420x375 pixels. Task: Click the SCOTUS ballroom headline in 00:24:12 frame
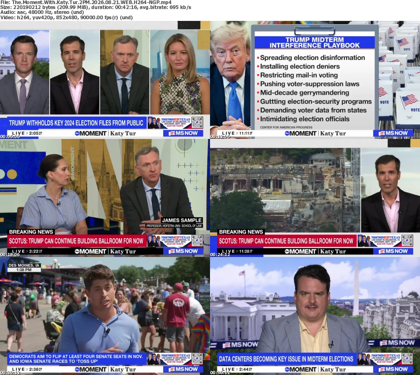point(286,241)
